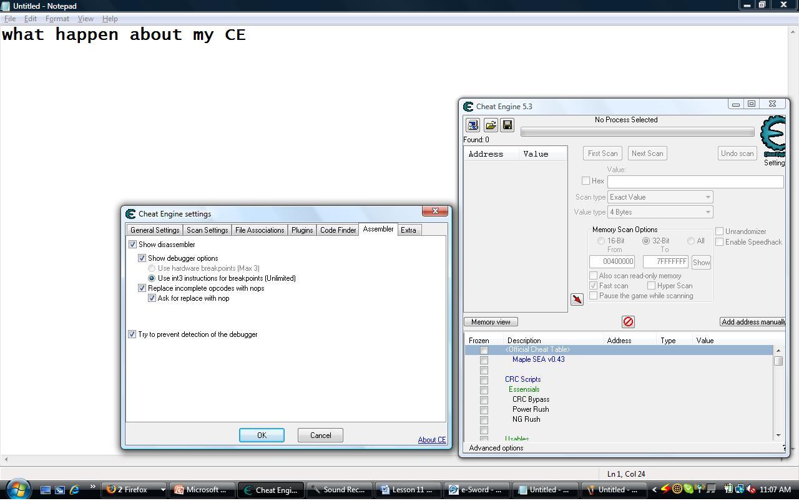Click Advanced options below the table
This screenshot has width=799, height=501.
point(496,448)
